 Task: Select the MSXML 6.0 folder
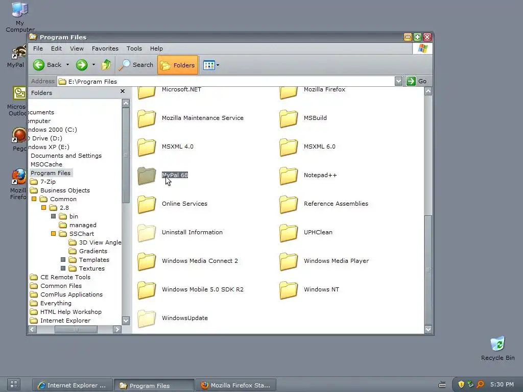(x=307, y=146)
